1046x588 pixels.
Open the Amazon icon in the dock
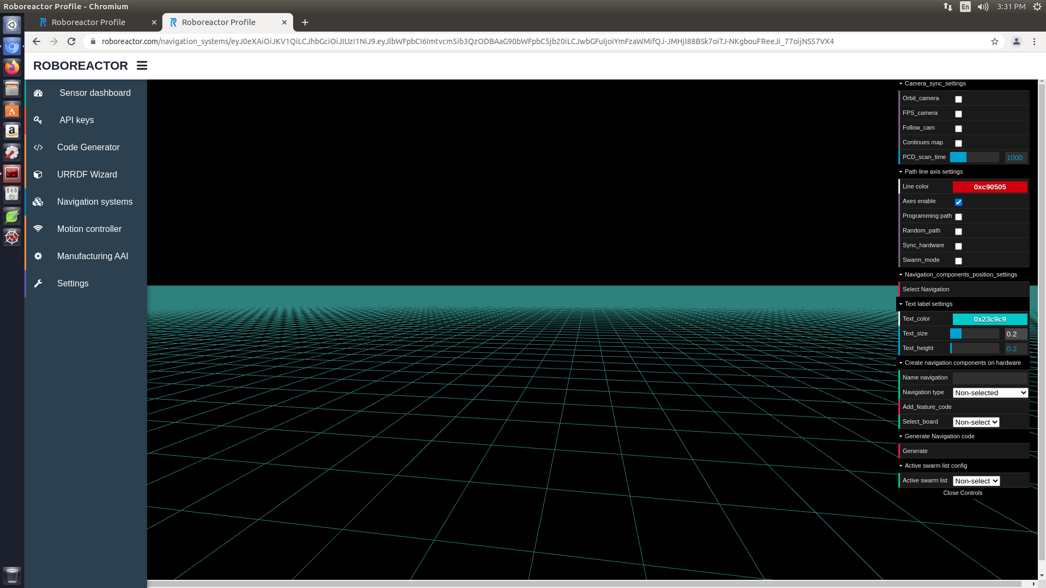[x=12, y=131]
